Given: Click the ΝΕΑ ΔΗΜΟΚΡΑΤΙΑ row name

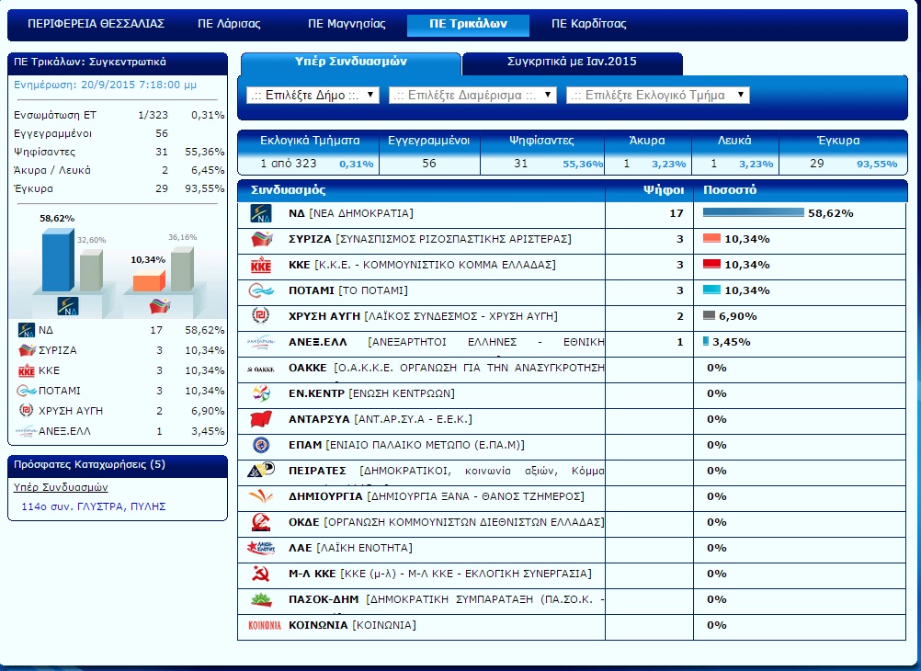Looking at the screenshot, I should click(351, 213).
